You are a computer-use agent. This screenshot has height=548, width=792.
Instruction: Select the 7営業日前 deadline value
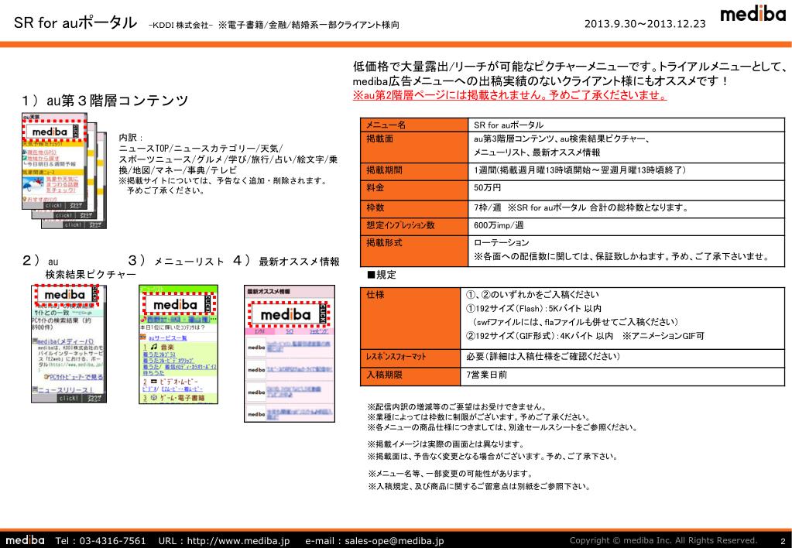[486, 375]
